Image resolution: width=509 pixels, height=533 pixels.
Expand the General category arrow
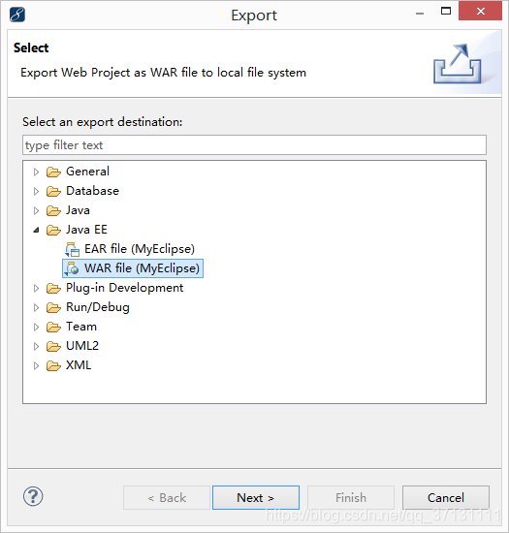pyautogui.click(x=36, y=172)
